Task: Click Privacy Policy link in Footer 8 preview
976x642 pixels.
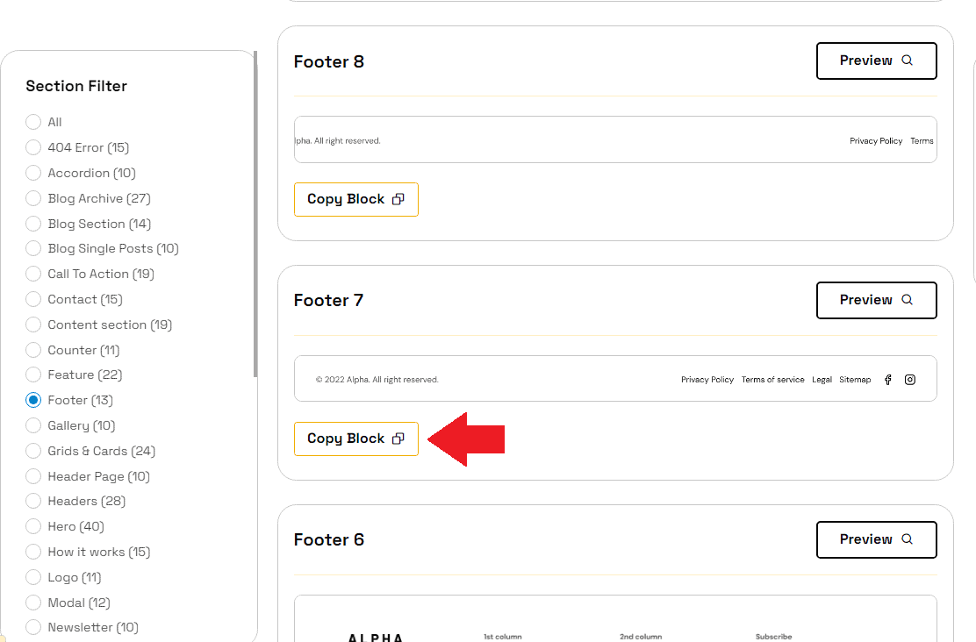Action: tap(876, 141)
